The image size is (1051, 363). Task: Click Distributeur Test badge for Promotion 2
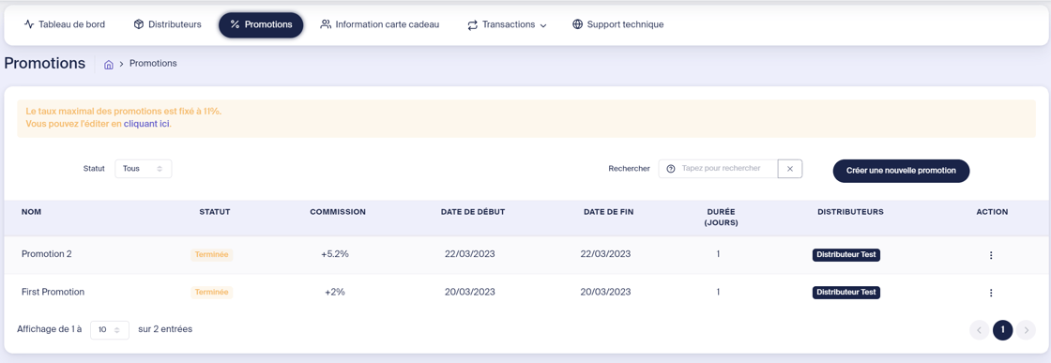click(x=845, y=255)
